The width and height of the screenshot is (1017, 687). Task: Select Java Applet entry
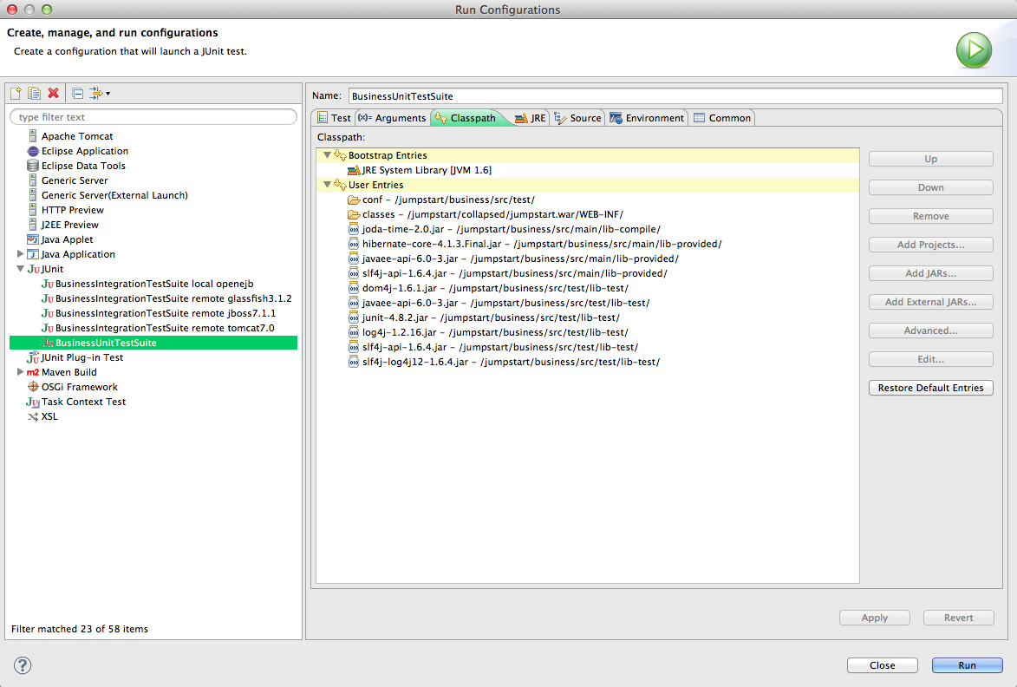click(x=67, y=239)
